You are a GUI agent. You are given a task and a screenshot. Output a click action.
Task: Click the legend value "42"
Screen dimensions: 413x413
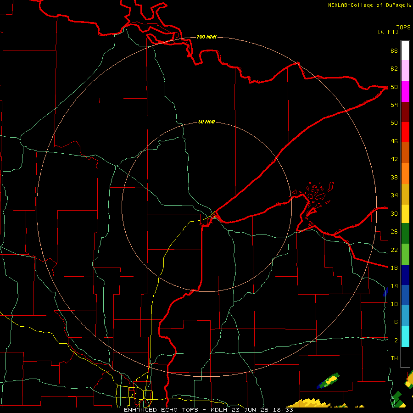click(394, 159)
